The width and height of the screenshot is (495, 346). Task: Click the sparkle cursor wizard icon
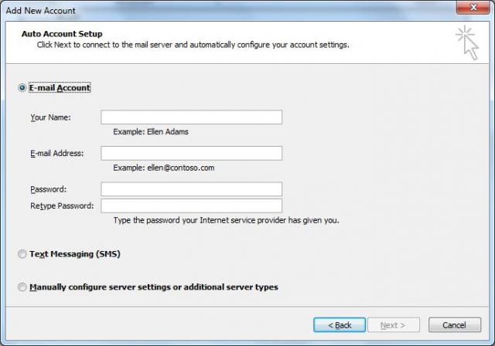pos(467,42)
